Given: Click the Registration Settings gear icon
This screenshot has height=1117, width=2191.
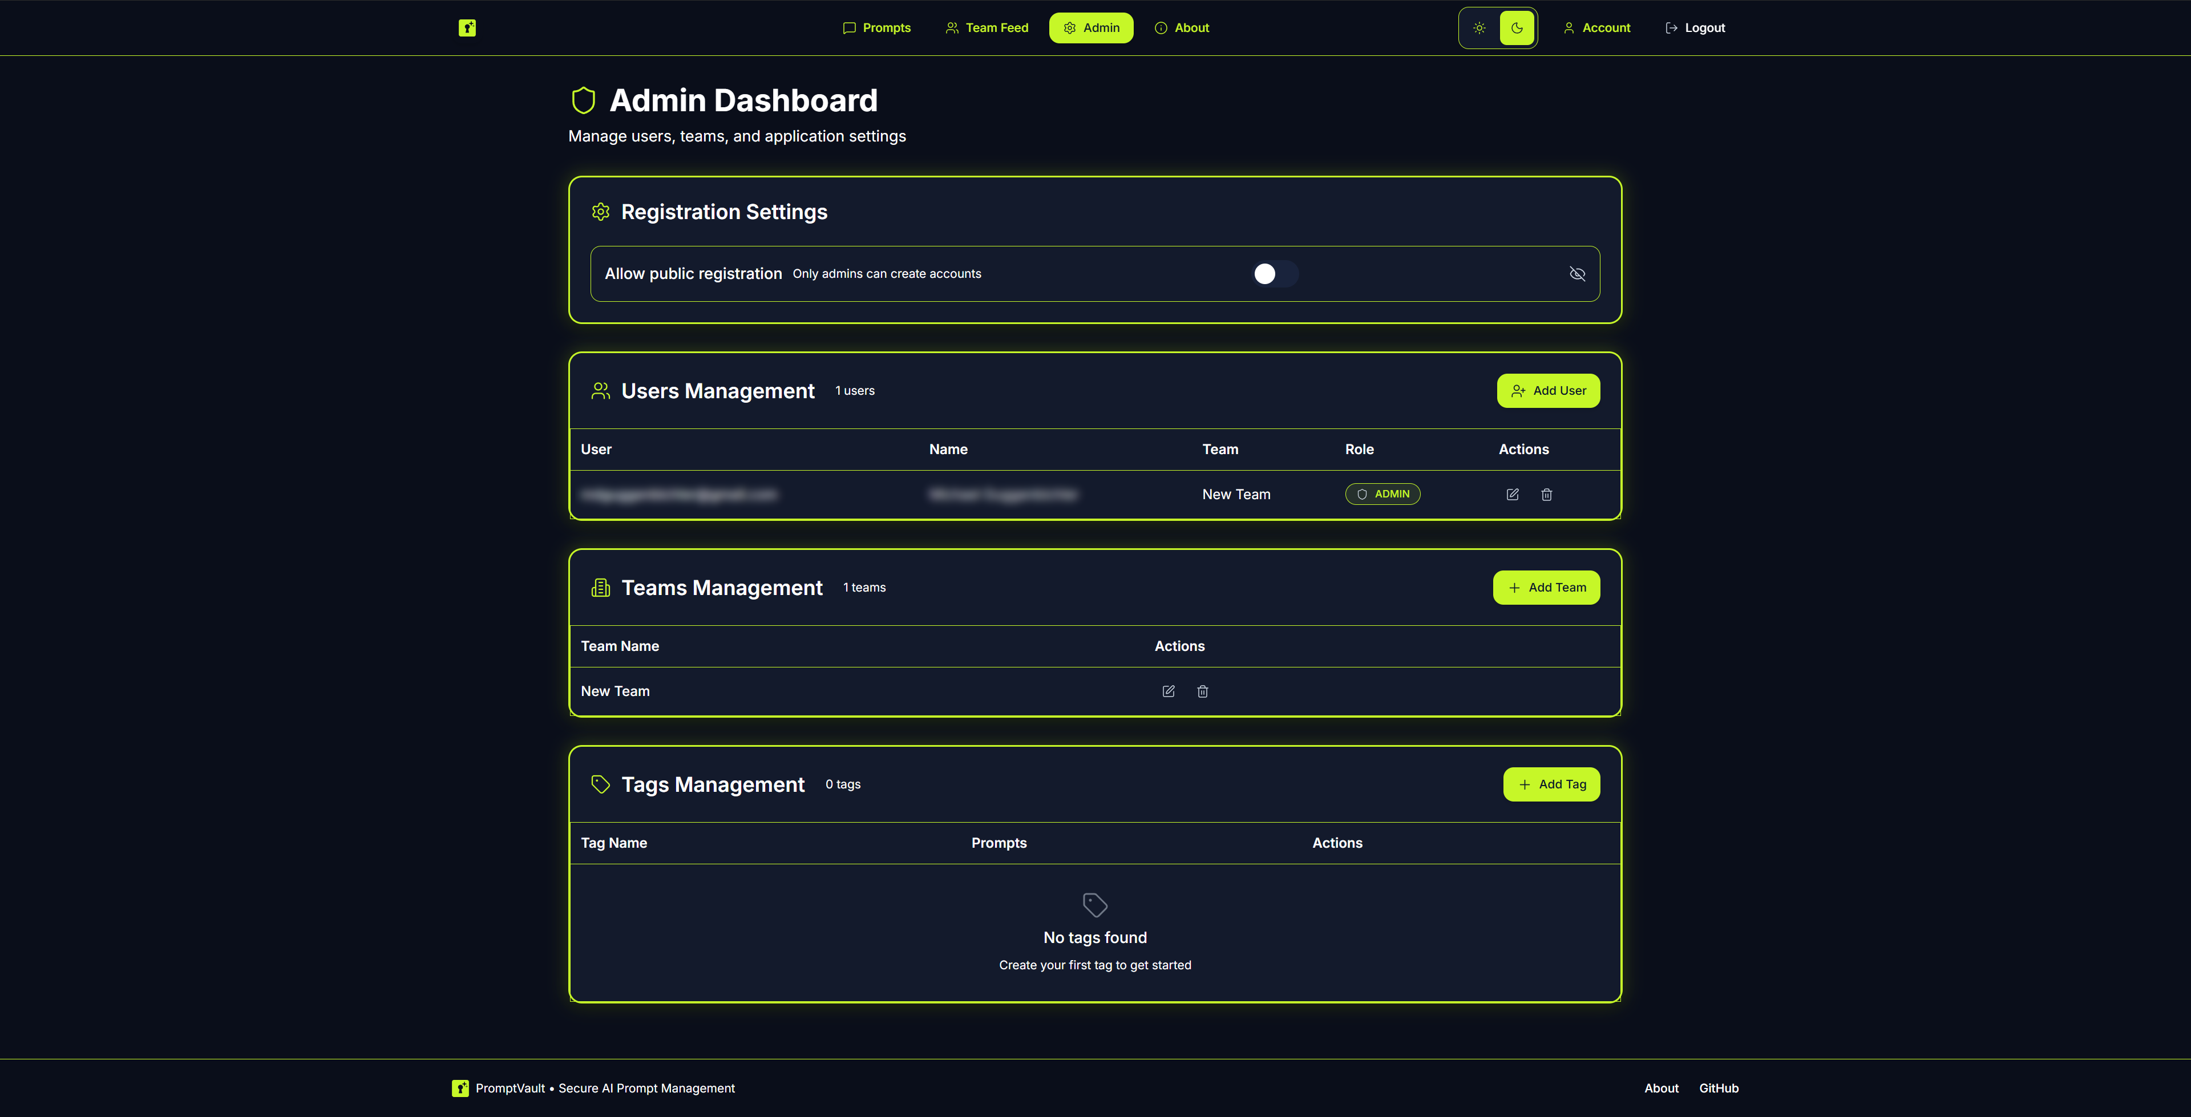Looking at the screenshot, I should [x=600, y=212].
